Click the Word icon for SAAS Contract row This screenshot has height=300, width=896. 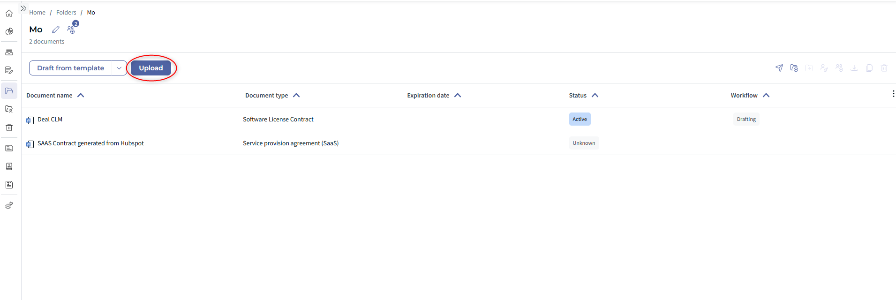(30, 144)
